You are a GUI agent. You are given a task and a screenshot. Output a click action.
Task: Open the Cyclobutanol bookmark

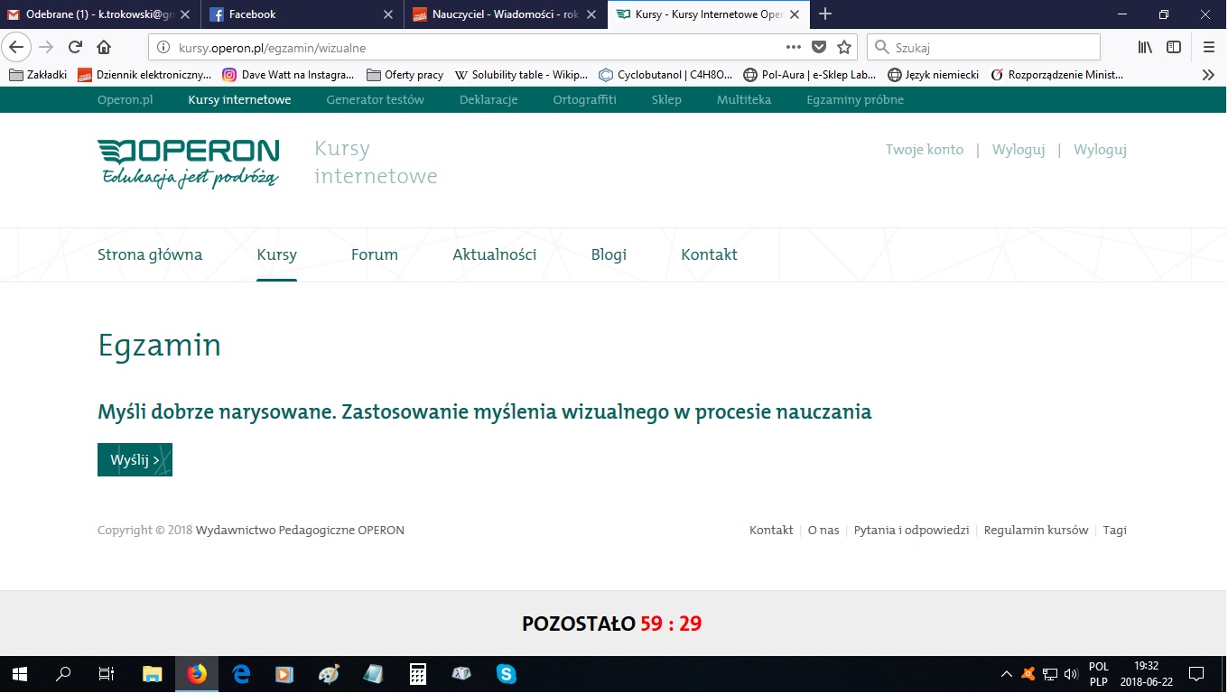click(665, 75)
